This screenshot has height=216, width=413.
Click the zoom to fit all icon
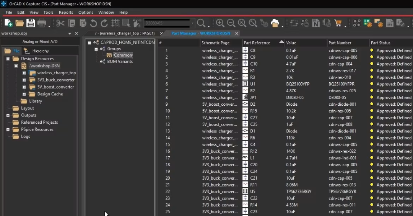253,23
